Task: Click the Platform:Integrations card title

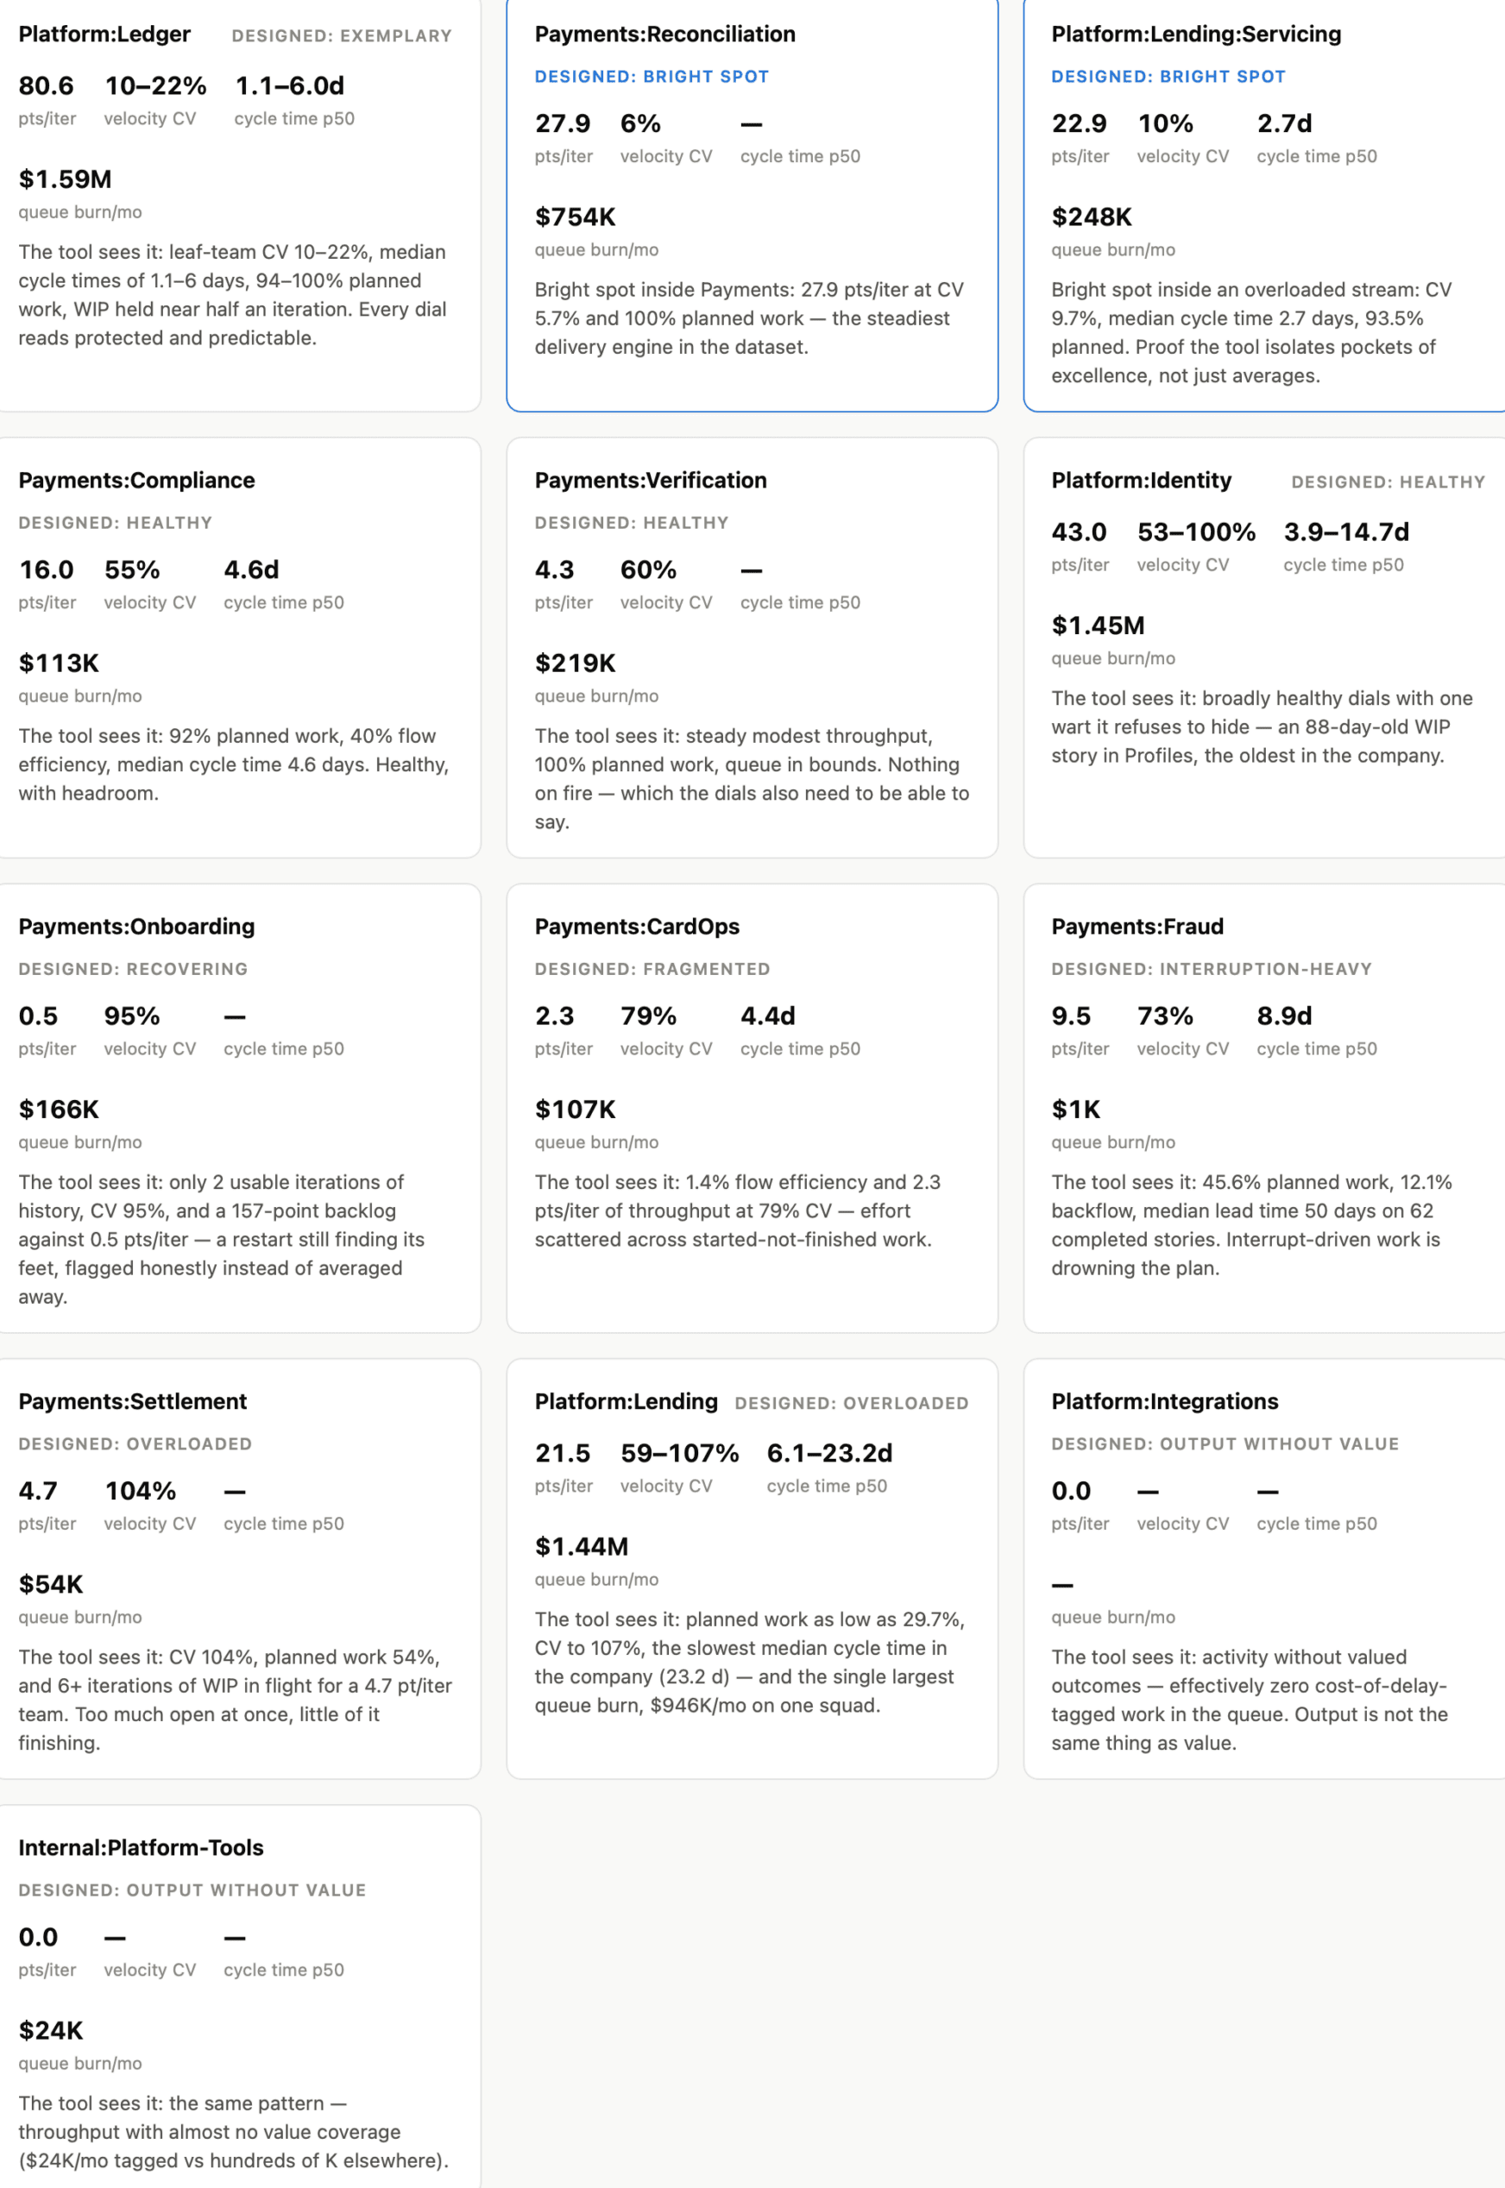Action: [1165, 1401]
